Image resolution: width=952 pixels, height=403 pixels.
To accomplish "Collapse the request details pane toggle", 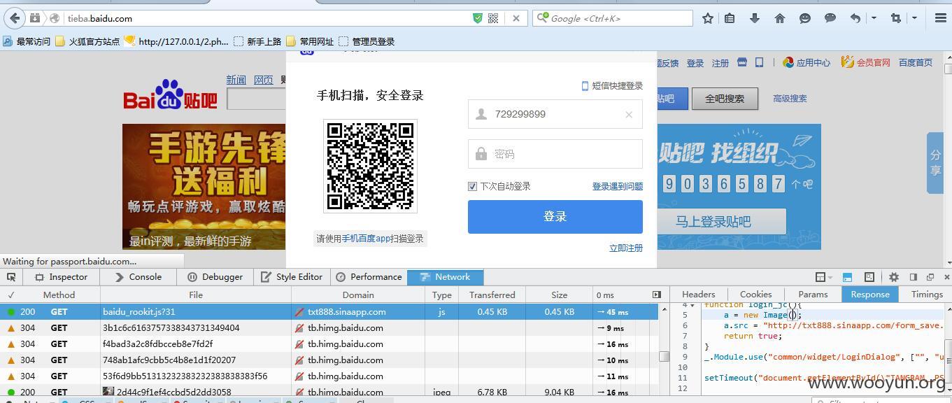I will click(657, 295).
